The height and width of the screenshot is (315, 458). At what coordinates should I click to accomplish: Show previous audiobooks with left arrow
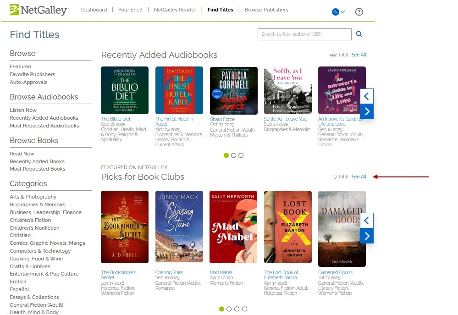(x=367, y=96)
